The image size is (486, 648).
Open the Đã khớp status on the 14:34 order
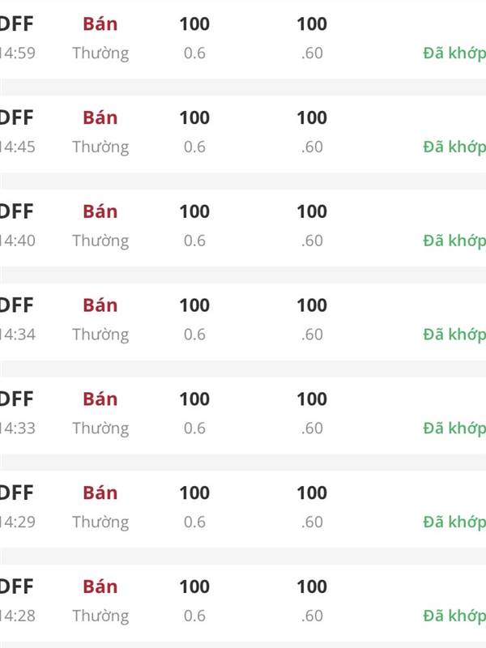pyautogui.click(x=454, y=335)
